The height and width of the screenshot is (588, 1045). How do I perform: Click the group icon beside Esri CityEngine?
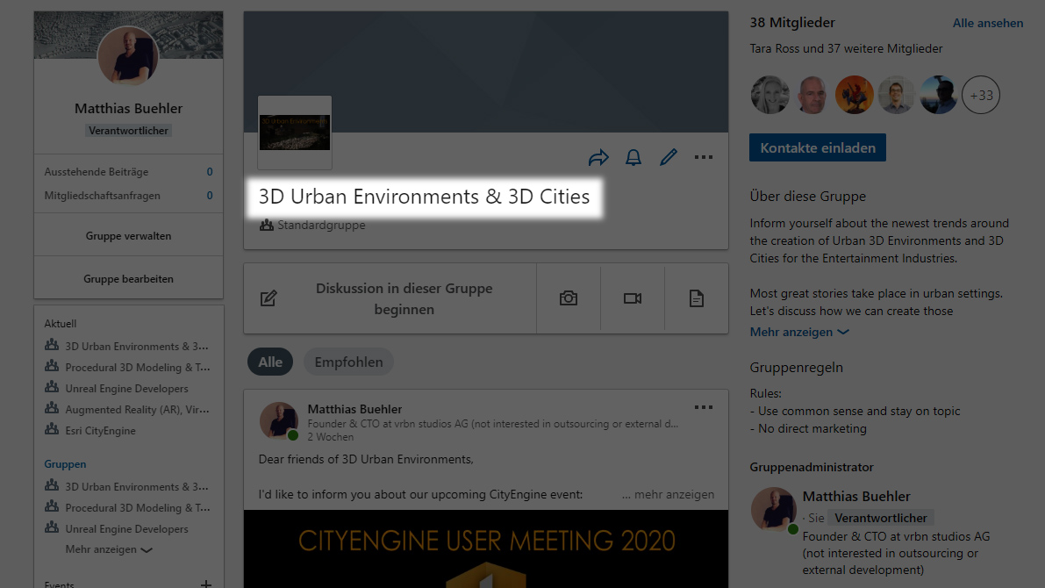(x=52, y=428)
